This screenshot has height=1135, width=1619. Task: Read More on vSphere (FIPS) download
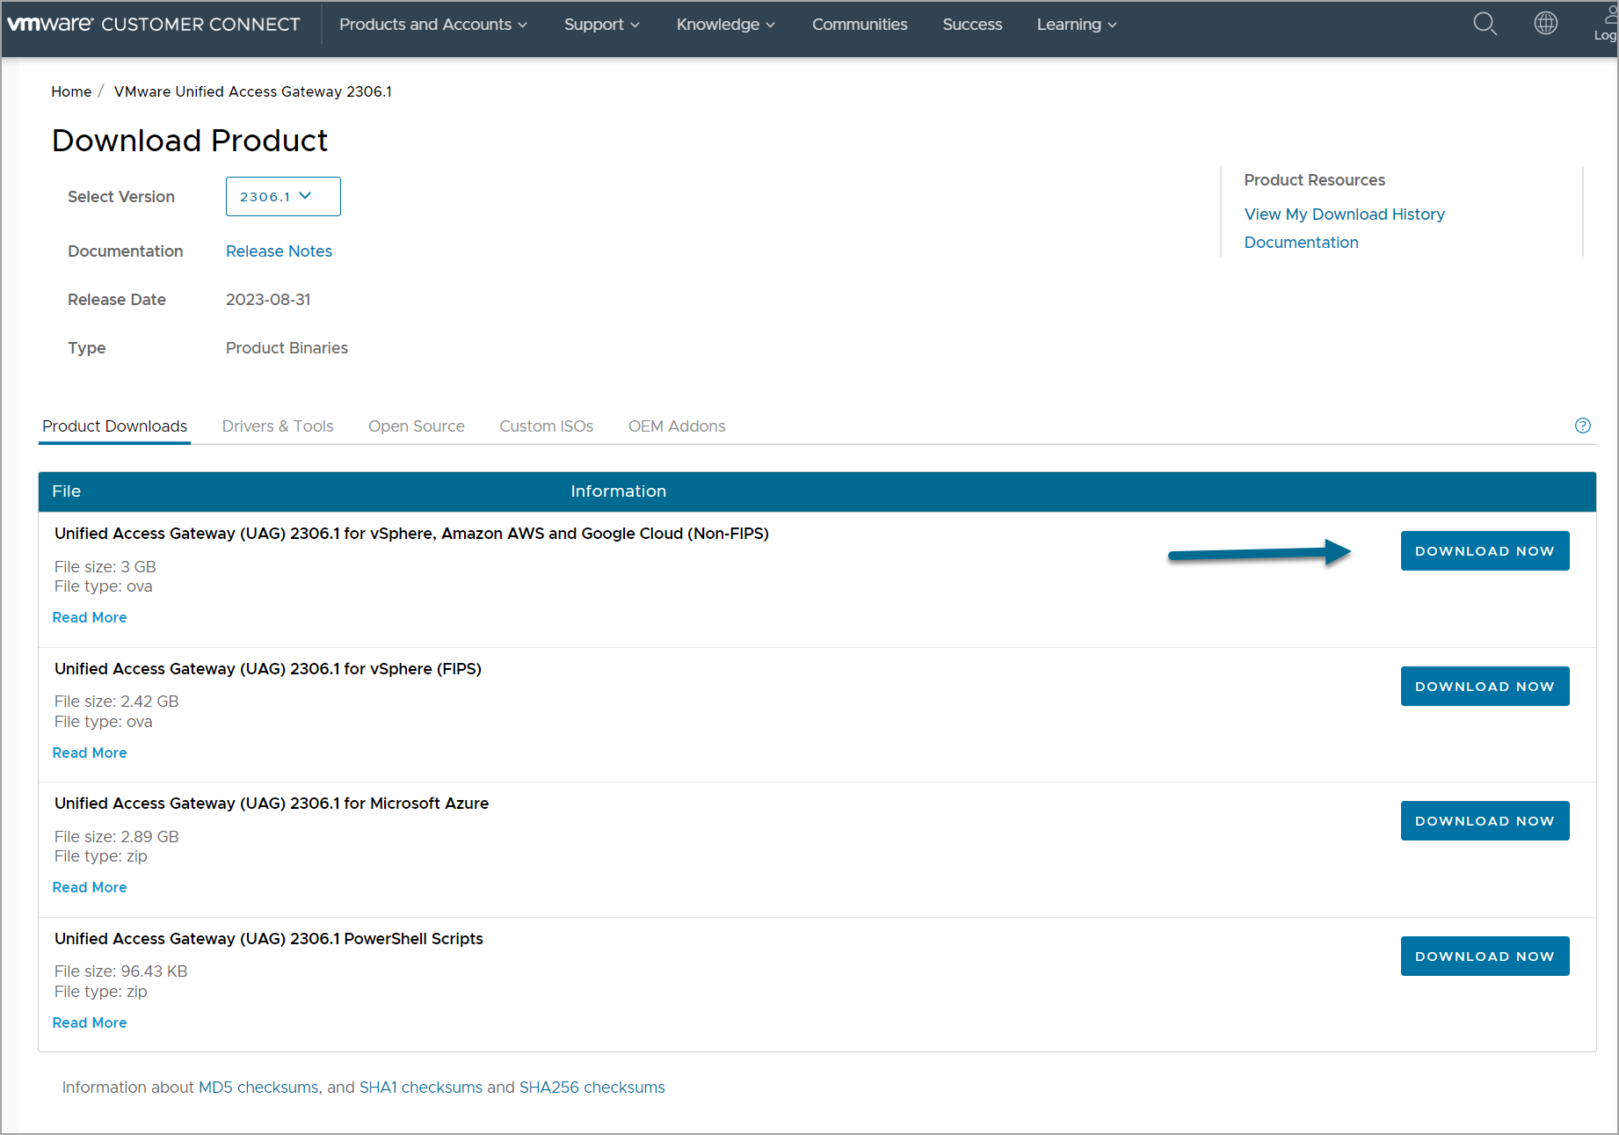pos(90,753)
